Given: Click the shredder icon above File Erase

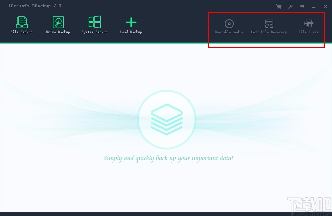Looking at the screenshot, I should click(308, 23).
